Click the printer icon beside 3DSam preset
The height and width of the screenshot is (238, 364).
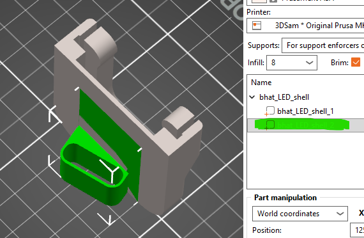point(257,26)
